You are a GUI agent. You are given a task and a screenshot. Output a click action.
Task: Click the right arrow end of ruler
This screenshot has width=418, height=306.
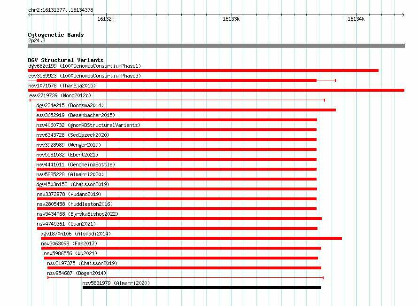403,15
